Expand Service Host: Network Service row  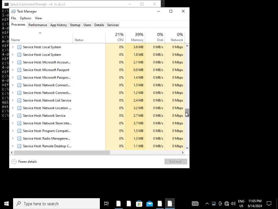pos(12,115)
